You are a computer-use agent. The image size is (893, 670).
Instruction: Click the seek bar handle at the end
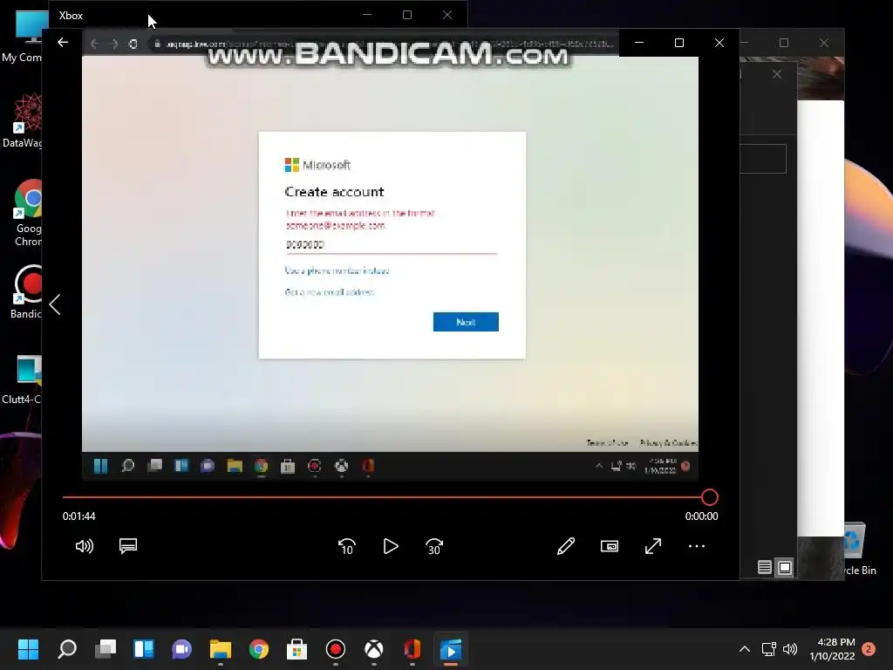(710, 497)
